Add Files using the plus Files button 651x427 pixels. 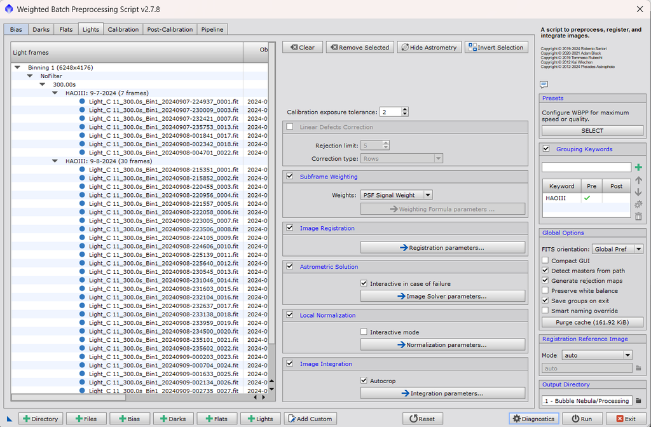86,419
